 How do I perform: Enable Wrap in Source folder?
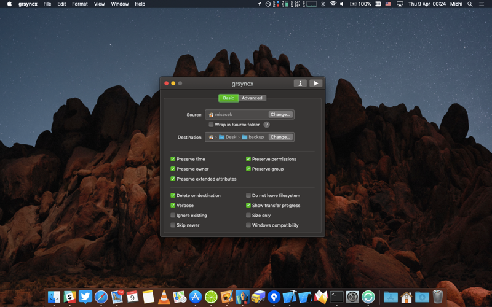(x=212, y=125)
